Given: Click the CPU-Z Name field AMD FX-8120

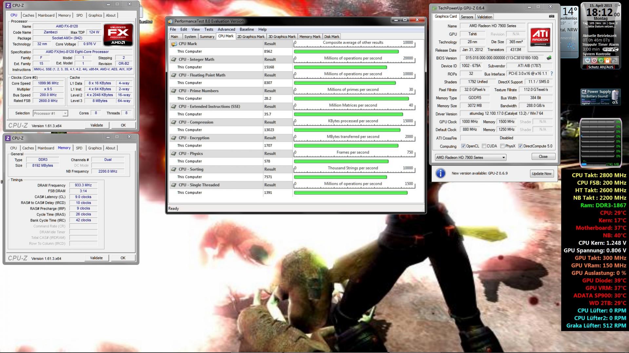Looking at the screenshot, I should tap(67, 26).
